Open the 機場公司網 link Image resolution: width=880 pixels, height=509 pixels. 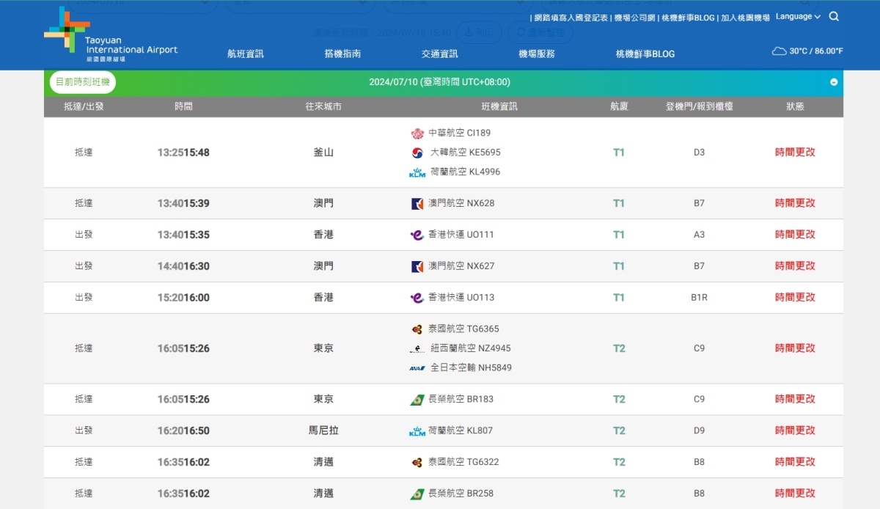click(x=634, y=18)
